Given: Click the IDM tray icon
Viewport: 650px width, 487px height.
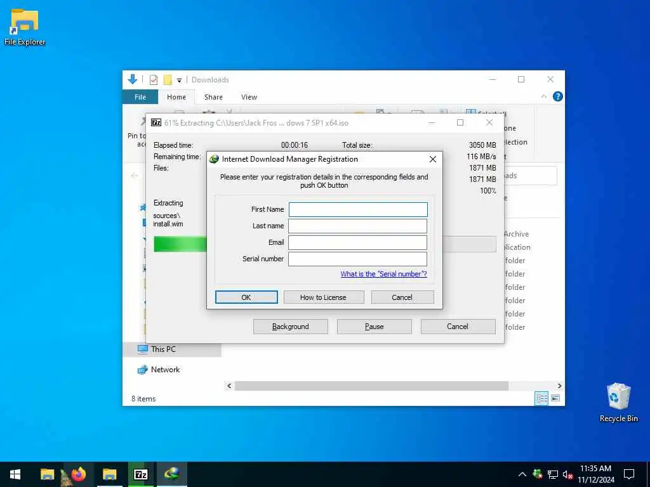Looking at the screenshot, I should (x=538, y=474).
